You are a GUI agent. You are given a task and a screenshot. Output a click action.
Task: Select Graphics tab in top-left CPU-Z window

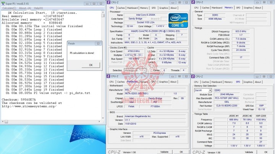click(163, 8)
